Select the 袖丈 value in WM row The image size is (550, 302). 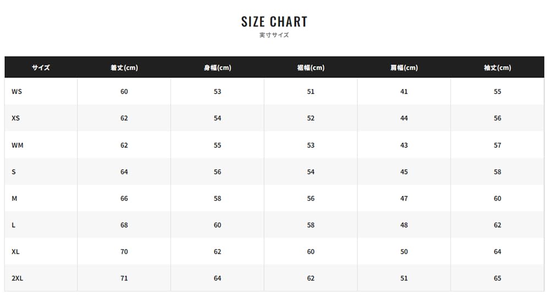(x=497, y=145)
